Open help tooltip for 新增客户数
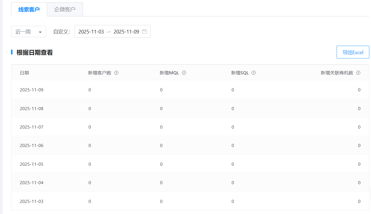This screenshot has height=214, width=371. point(116,73)
